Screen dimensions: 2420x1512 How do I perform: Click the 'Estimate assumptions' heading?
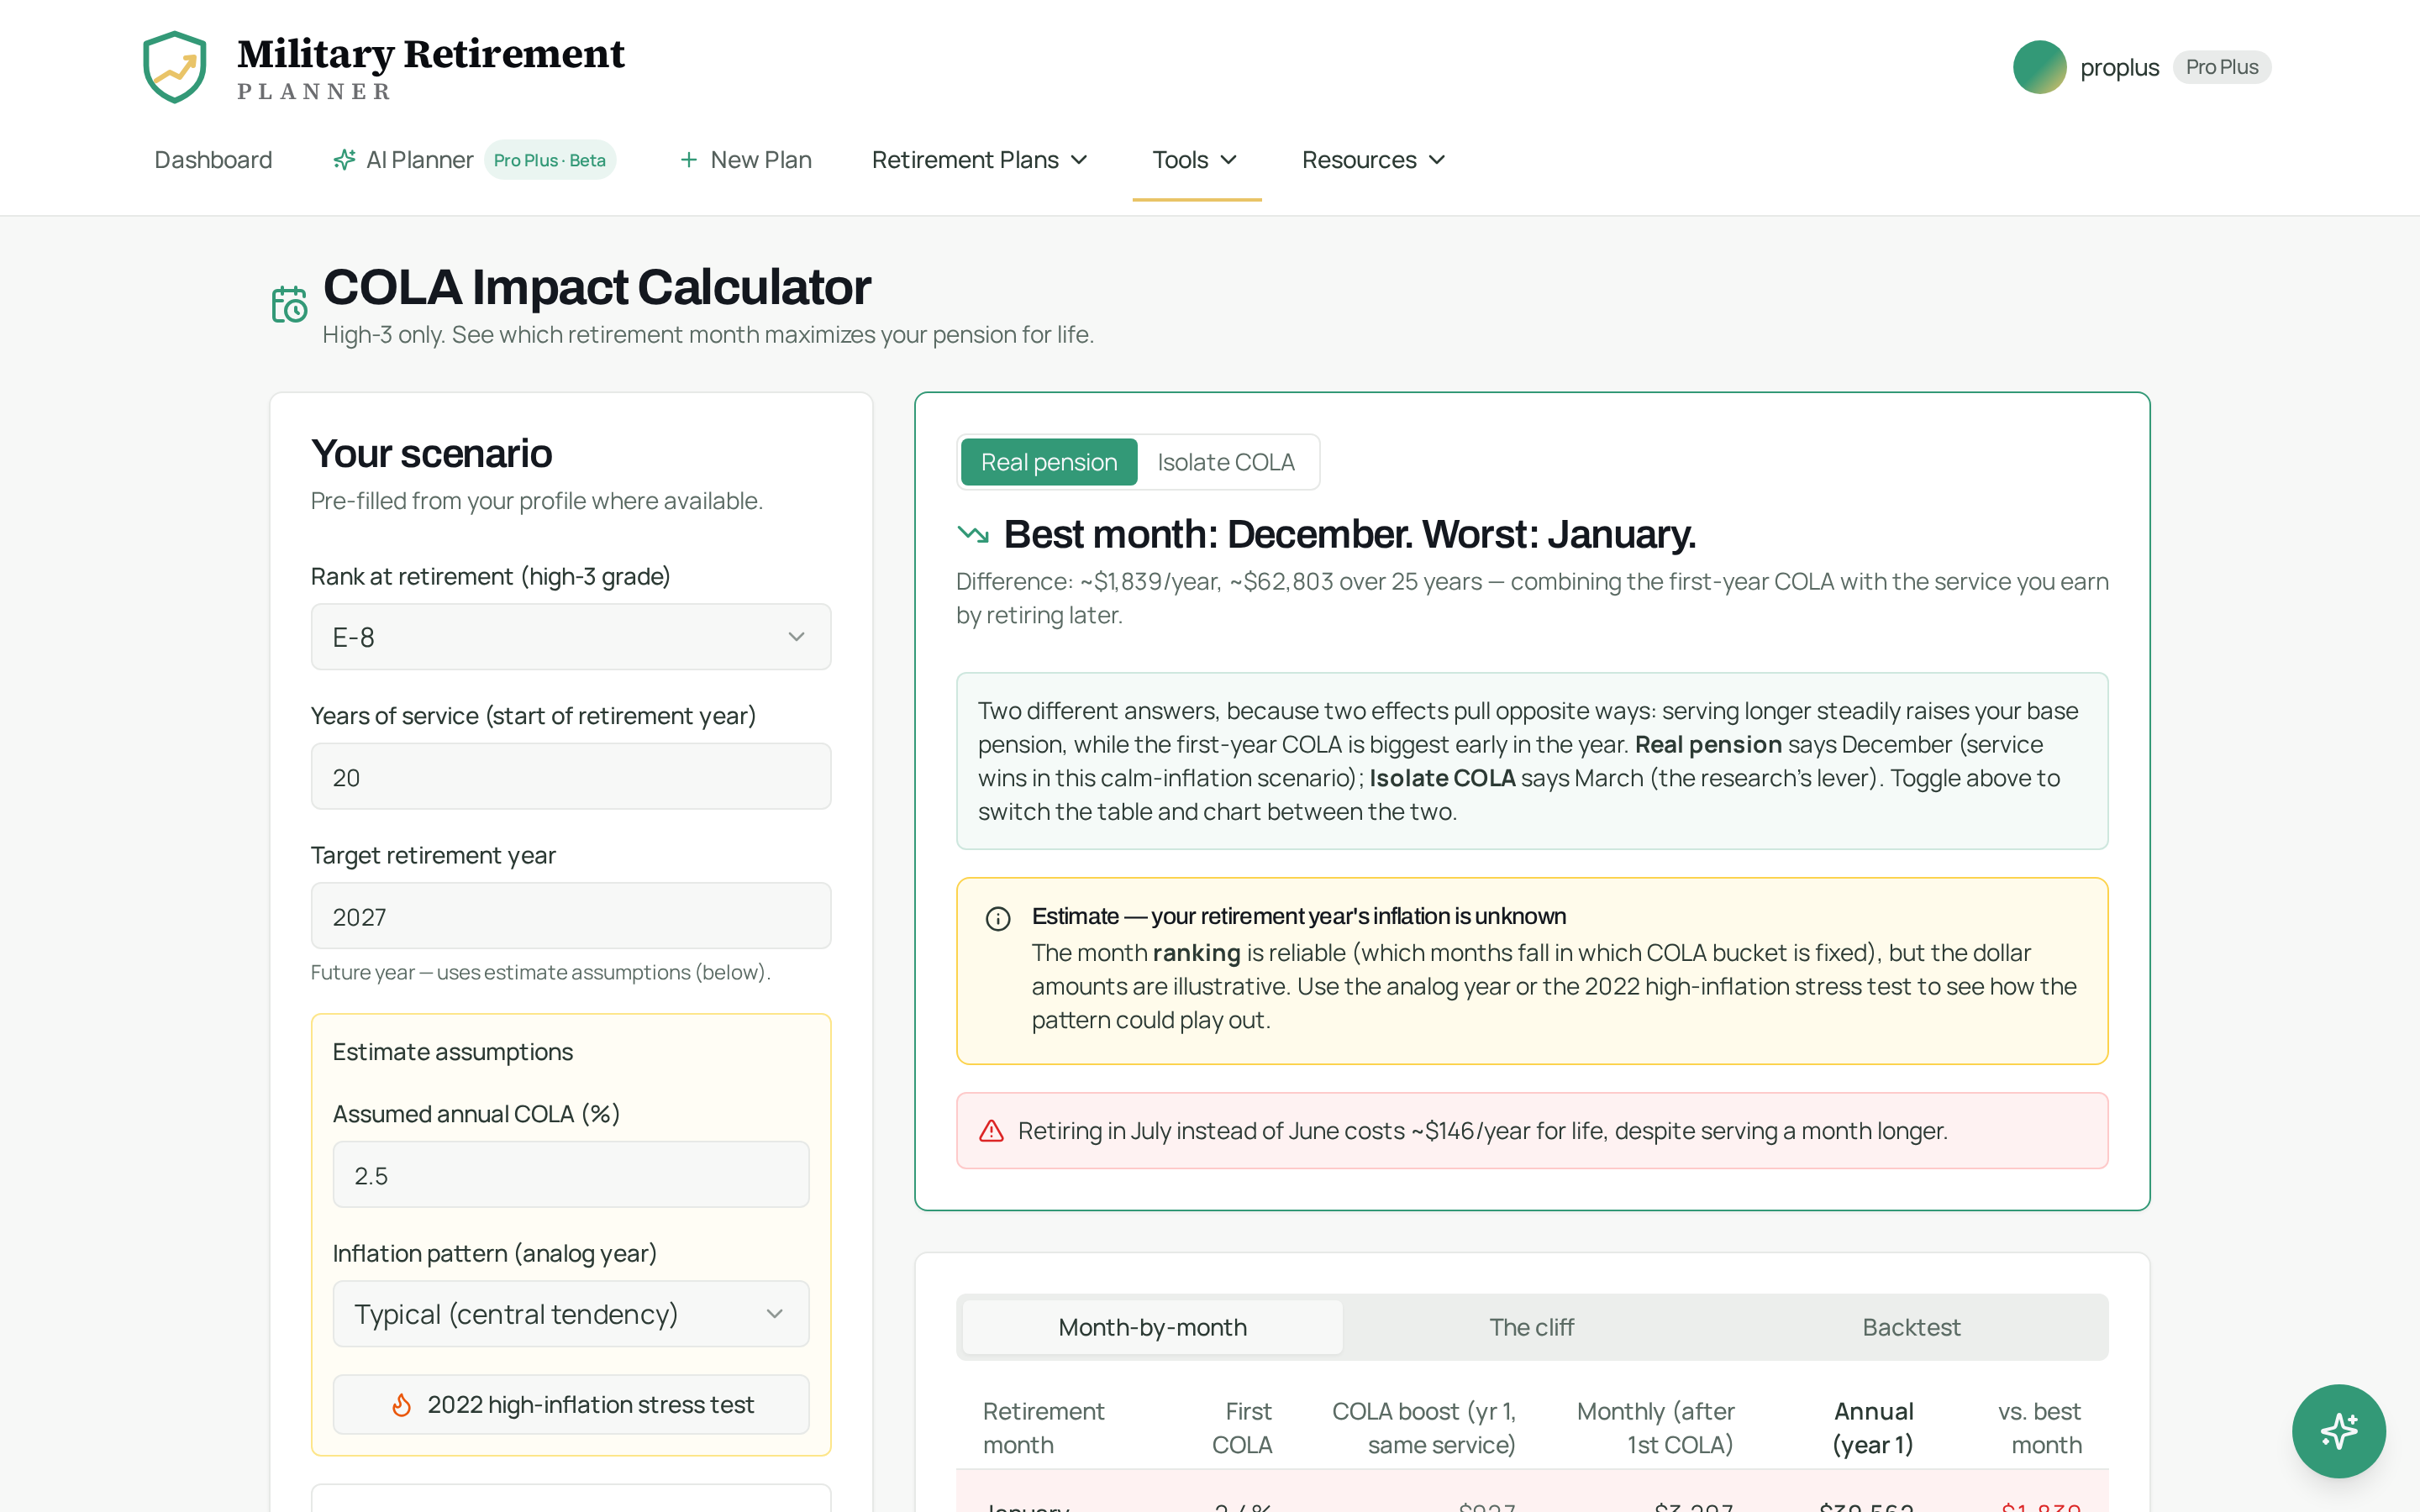click(x=453, y=1052)
